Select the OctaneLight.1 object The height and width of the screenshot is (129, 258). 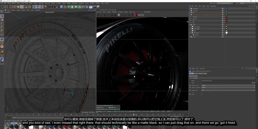pos(197,27)
